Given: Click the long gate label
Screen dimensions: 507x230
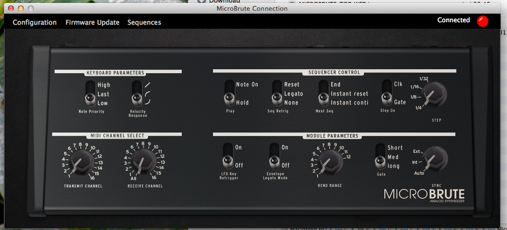Looking at the screenshot, I should tap(393, 166).
